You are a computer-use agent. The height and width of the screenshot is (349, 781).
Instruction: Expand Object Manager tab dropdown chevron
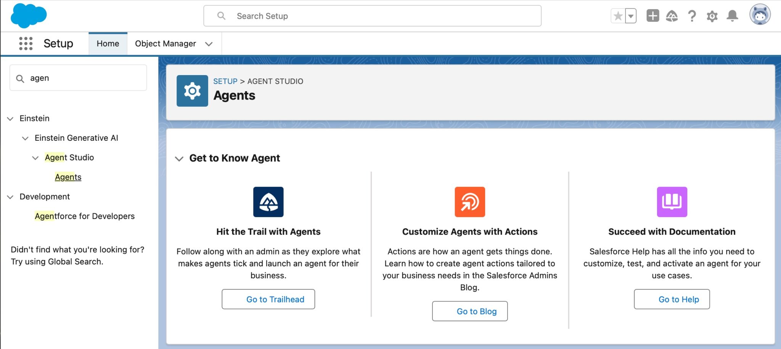pyautogui.click(x=209, y=44)
